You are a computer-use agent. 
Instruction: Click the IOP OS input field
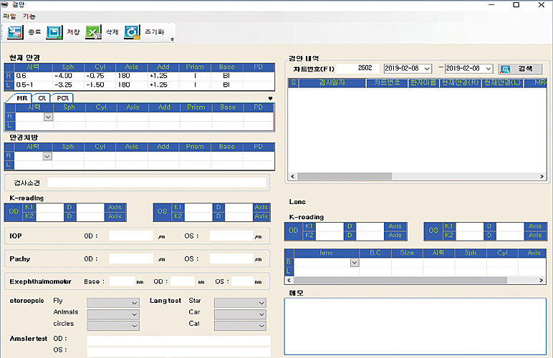(x=231, y=236)
